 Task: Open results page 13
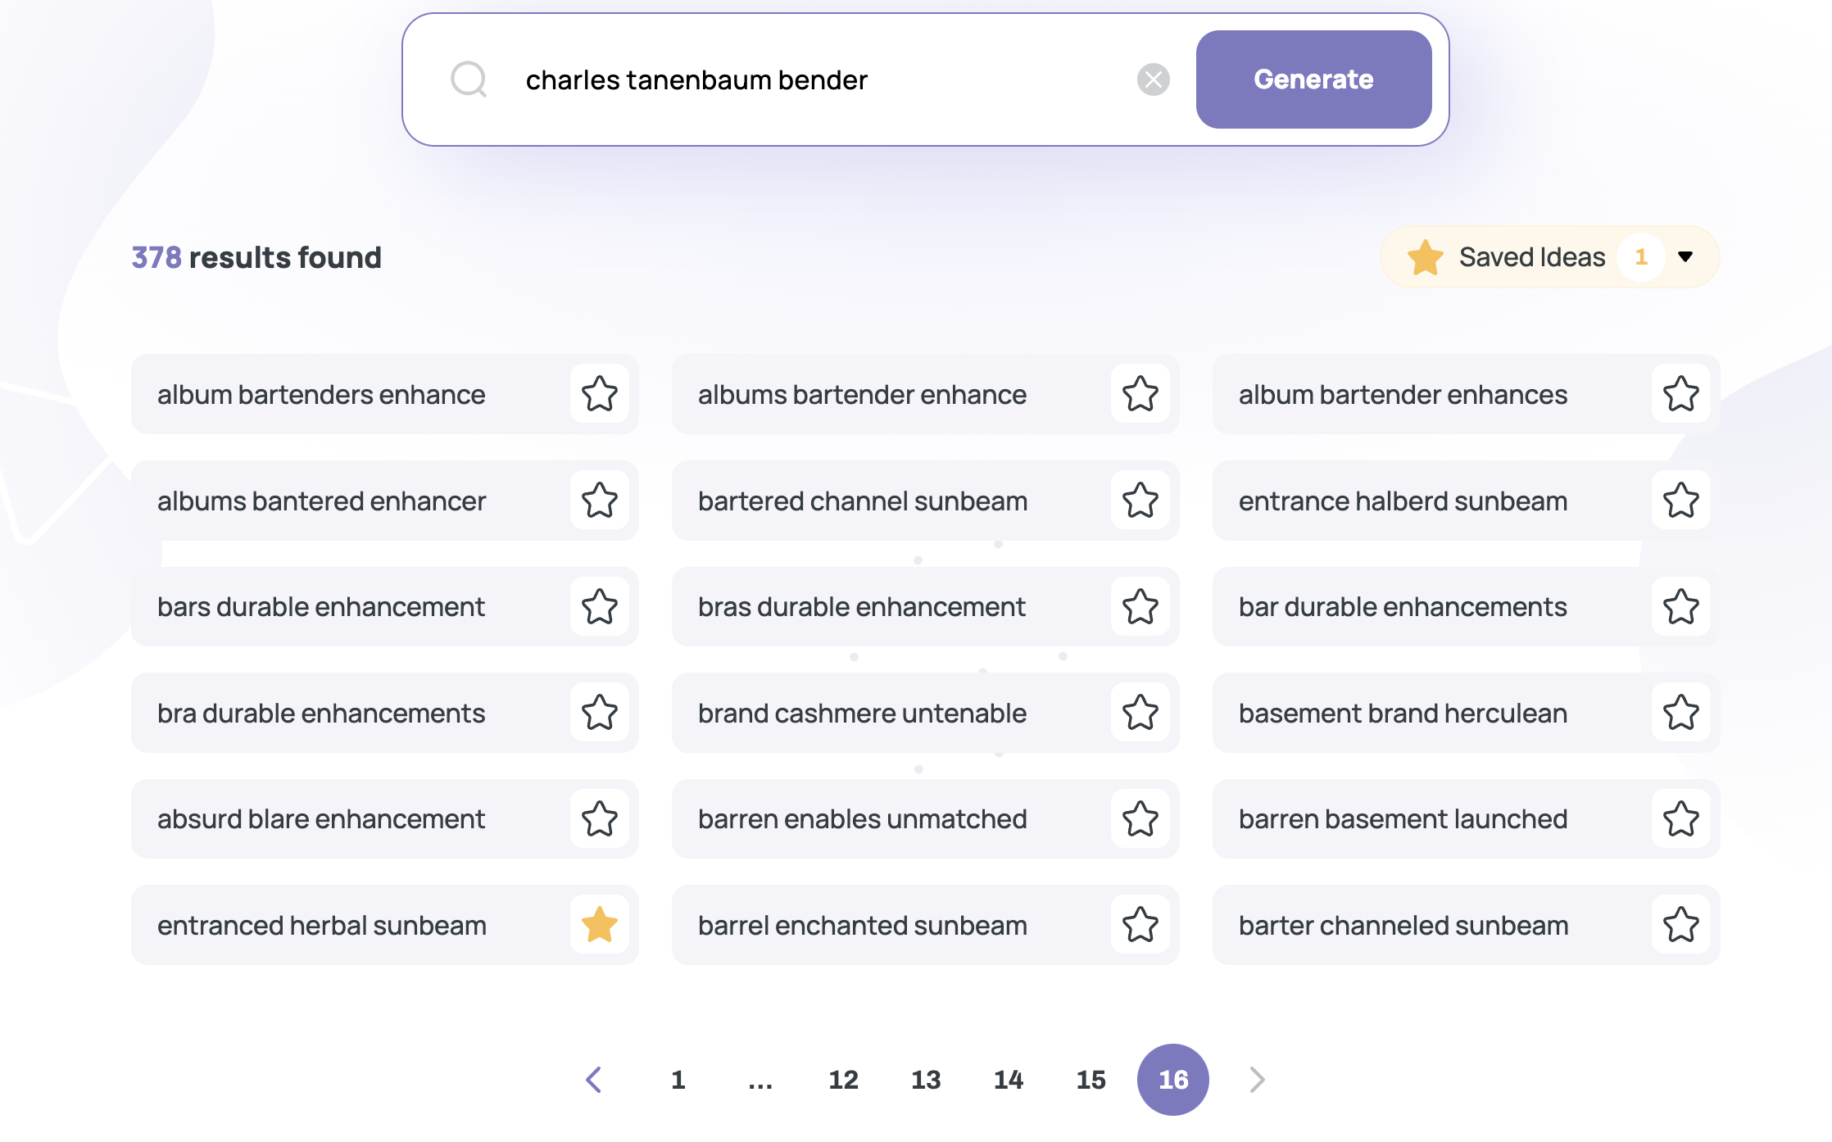pos(926,1080)
